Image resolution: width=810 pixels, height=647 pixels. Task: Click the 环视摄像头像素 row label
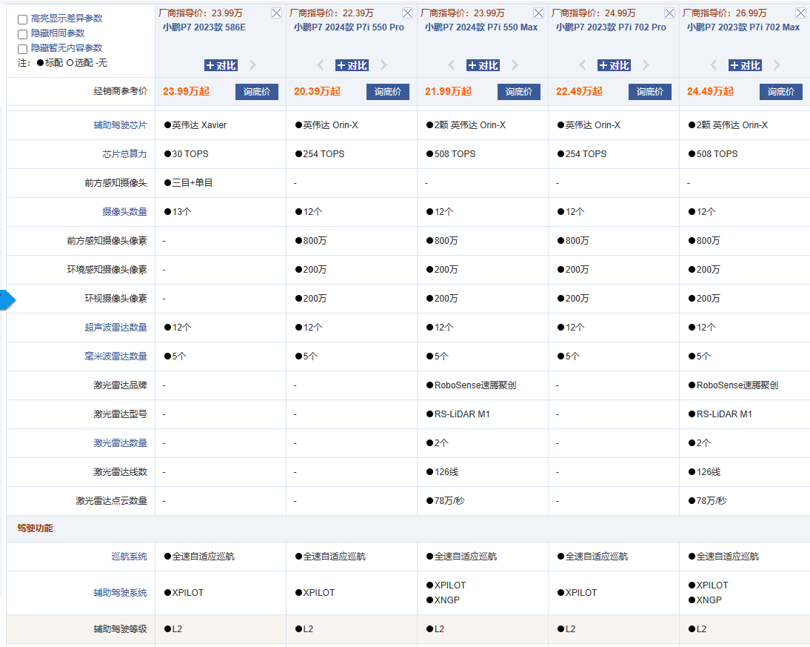coord(116,299)
